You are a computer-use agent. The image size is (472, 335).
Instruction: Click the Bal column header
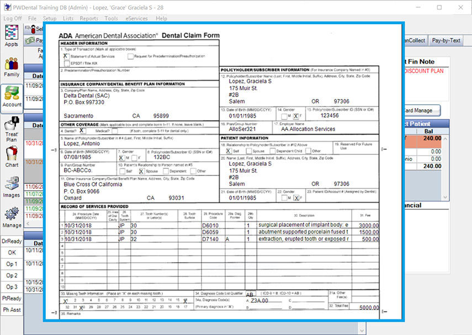[x=428, y=131]
